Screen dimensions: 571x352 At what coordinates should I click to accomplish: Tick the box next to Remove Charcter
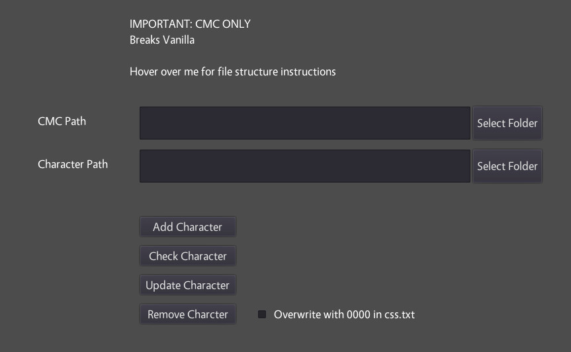[x=262, y=314]
